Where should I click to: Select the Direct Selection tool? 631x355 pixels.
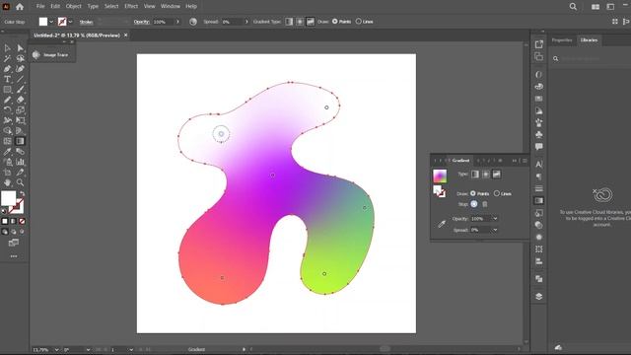20,48
